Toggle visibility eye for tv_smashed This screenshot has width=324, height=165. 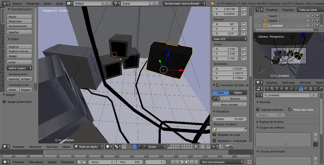308,26
